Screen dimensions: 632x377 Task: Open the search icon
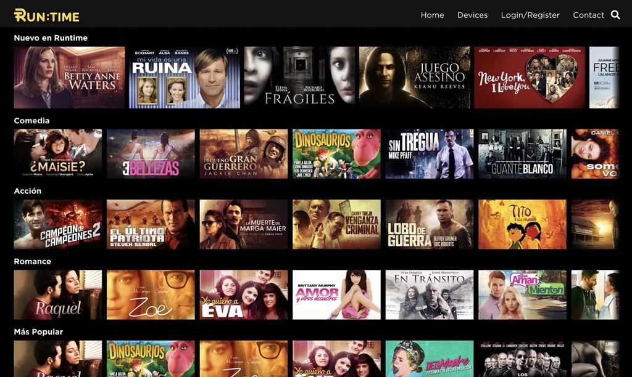click(x=615, y=15)
